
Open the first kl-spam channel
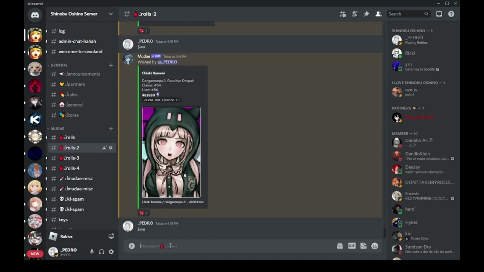pyautogui.click(x=82, y=199)
